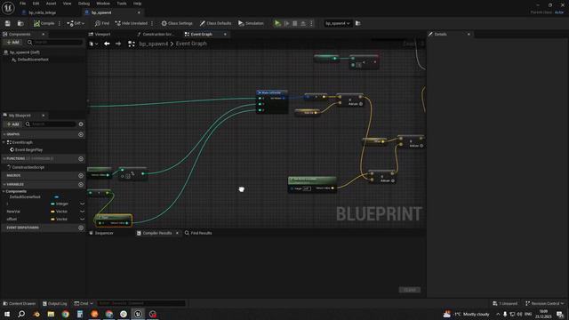Viewport: 569px width, 320px height.
Task: Add a new variable with plus icon
Action: (x=81, y=184)
